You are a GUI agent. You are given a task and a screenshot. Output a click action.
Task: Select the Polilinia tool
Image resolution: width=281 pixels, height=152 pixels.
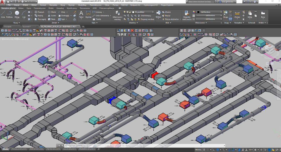[10, 14]
